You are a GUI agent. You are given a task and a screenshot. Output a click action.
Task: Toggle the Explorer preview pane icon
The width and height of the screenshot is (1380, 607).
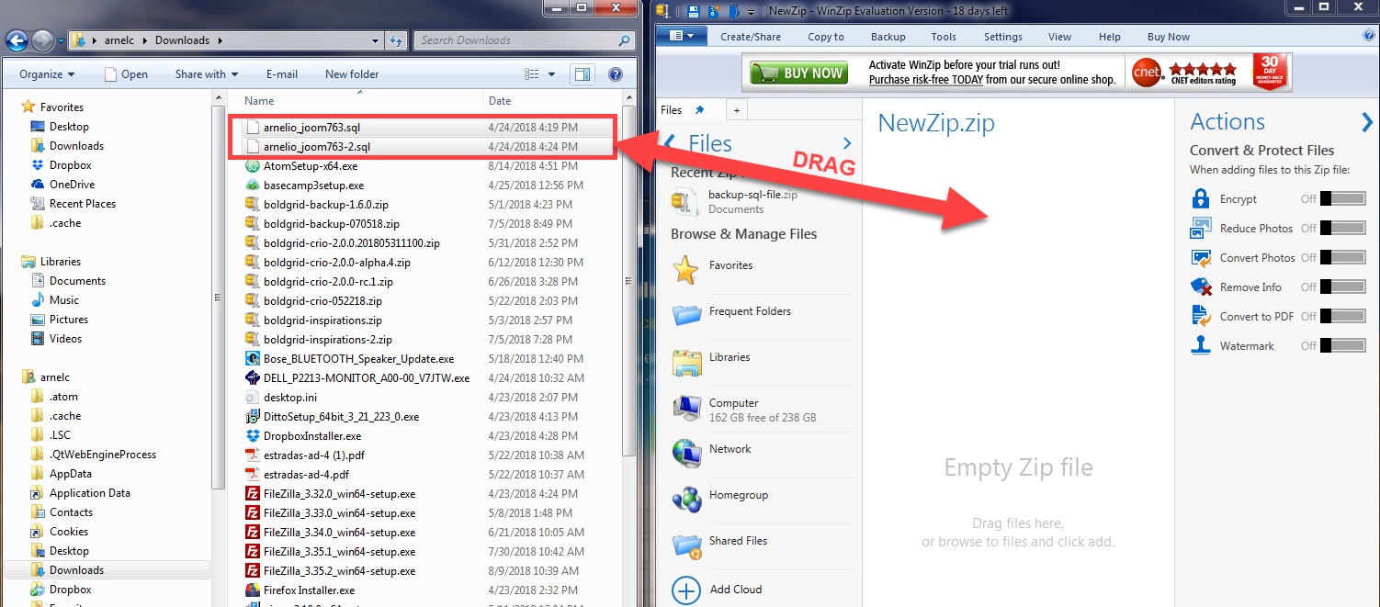(582, 74)
